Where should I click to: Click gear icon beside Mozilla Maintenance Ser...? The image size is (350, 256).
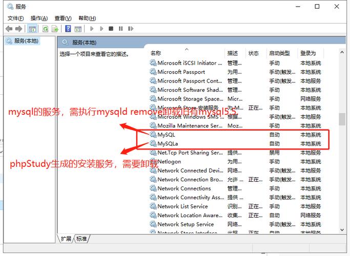153,125
